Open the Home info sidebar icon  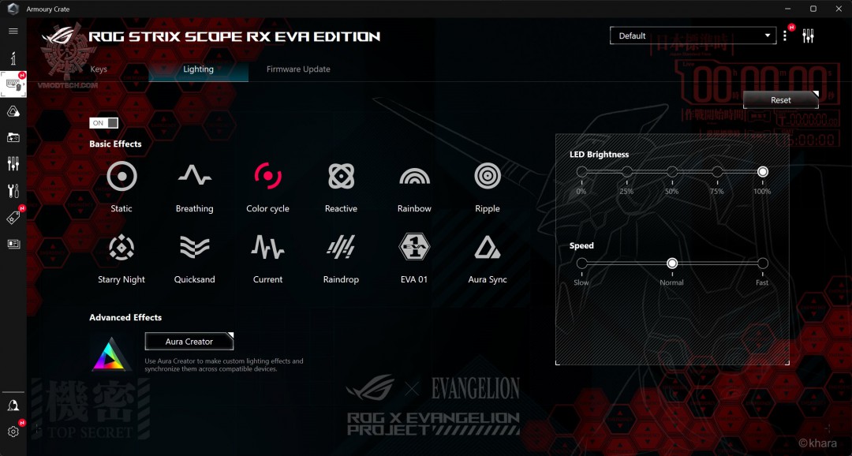point(13,58)
